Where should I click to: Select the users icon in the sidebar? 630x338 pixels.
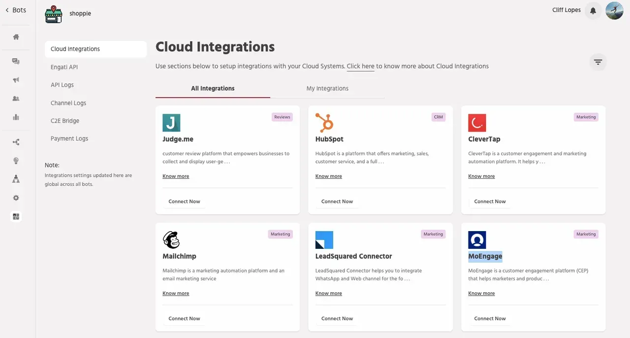(x=16, y=99)
